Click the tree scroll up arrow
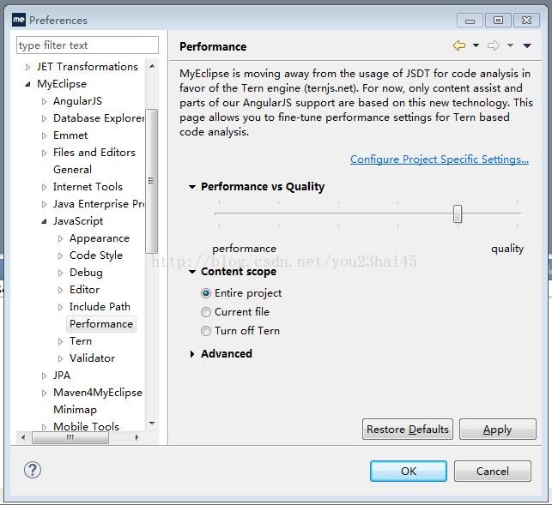Screen dimensions: 552x505 pyautogui.click(x=152, y=66)
